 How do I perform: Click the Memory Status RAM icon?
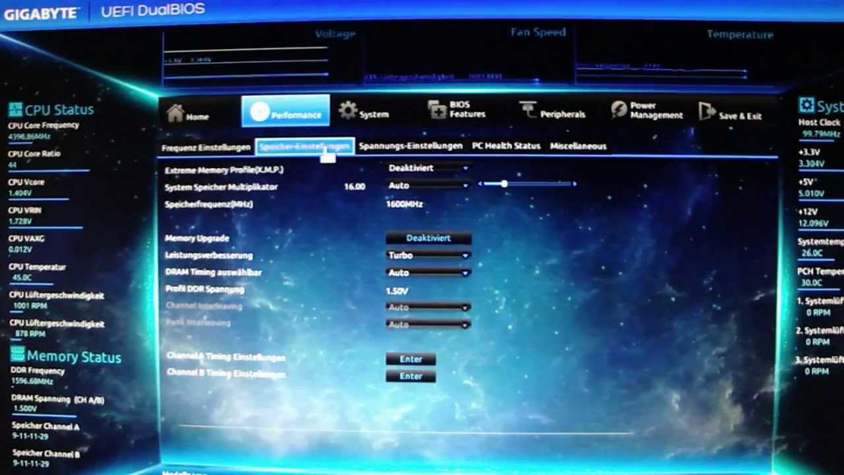18,354
